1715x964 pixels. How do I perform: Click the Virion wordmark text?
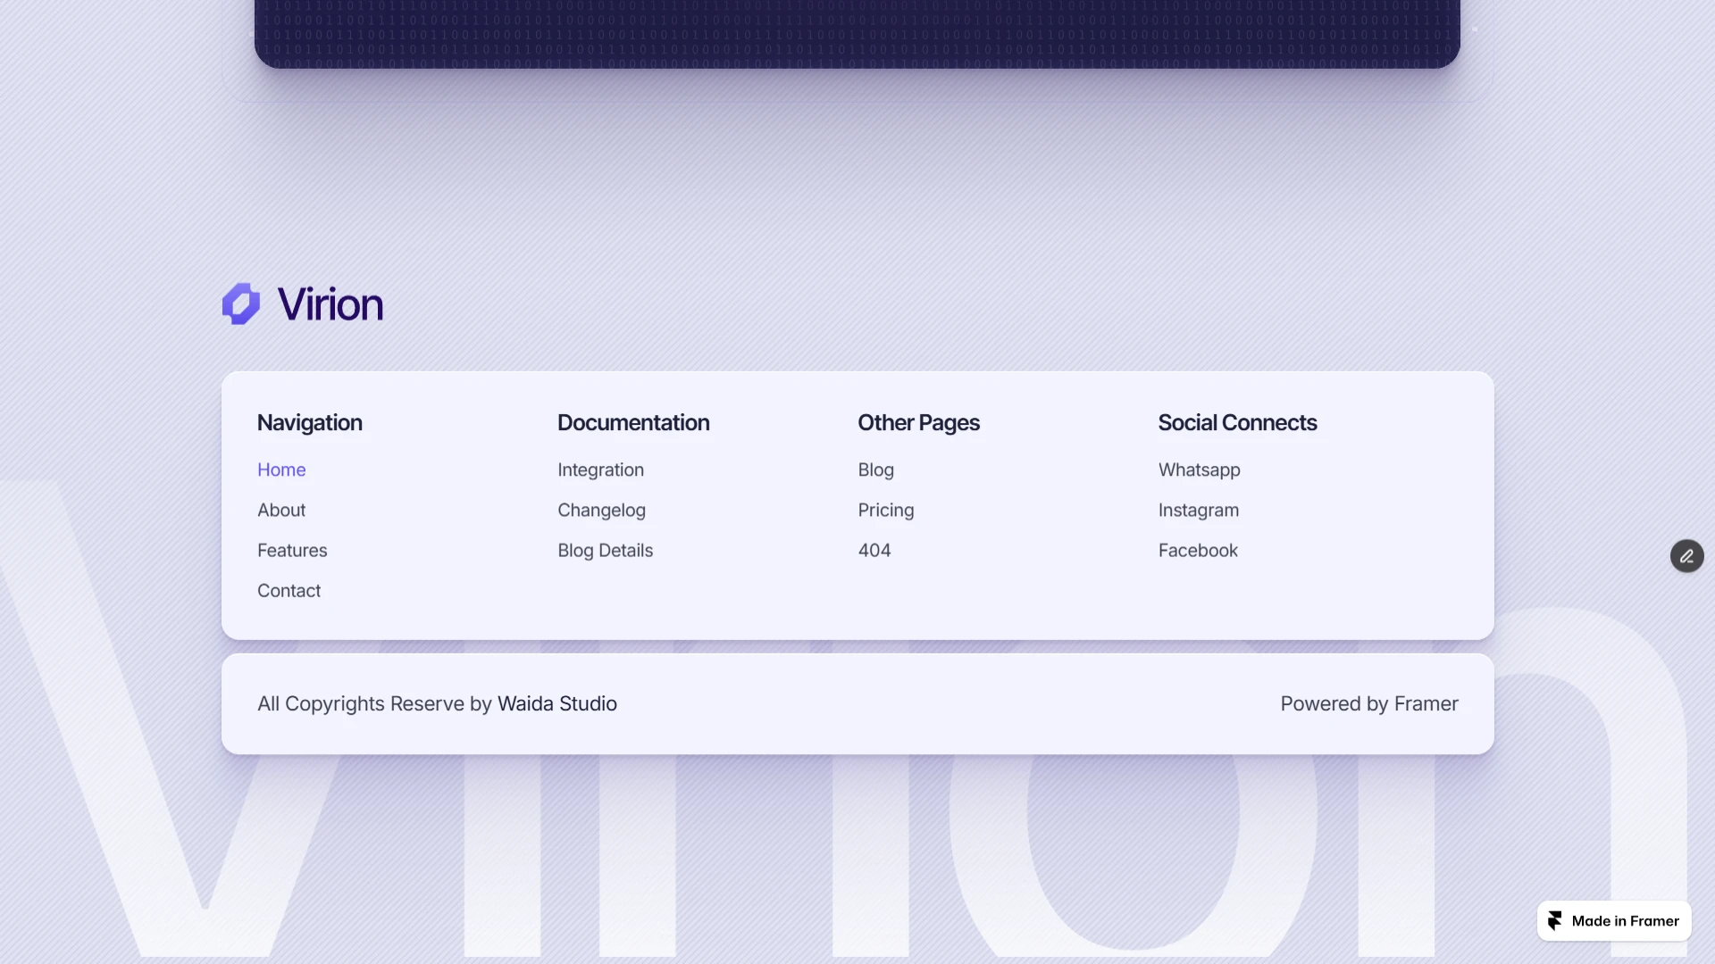330,304
